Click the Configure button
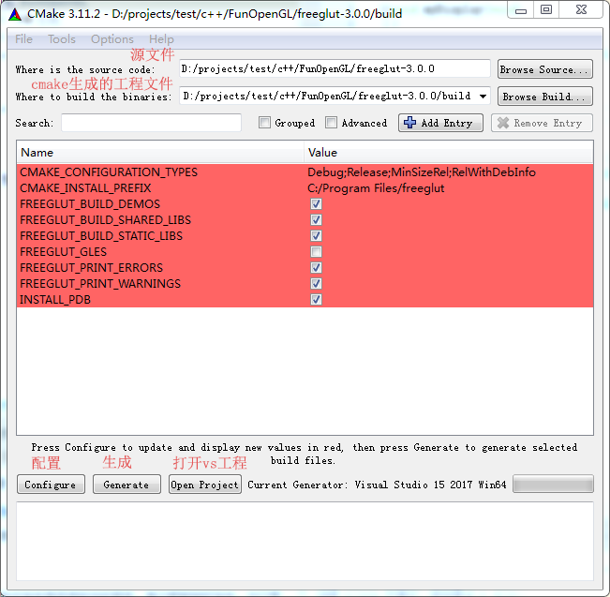The width and height of the screenshot is (610, 597). [x=51, y=485]
